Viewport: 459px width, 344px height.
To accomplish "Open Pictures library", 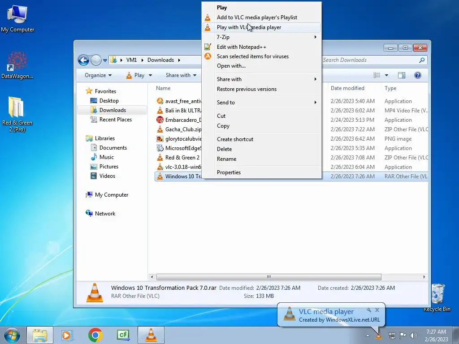I will point(104,167).
